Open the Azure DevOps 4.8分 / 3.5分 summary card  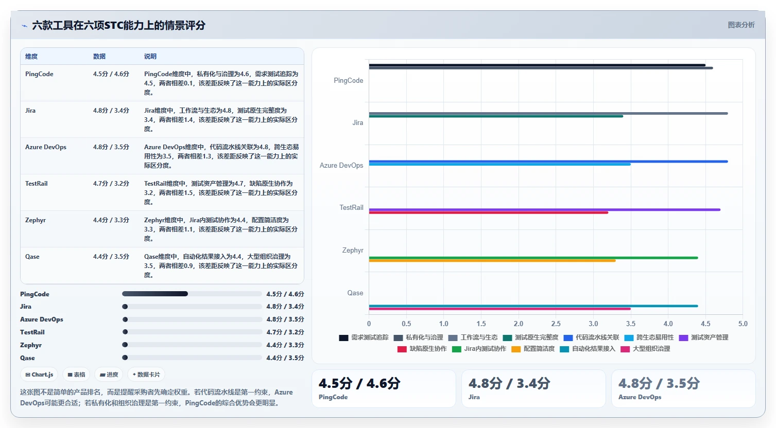coord(683,388)
